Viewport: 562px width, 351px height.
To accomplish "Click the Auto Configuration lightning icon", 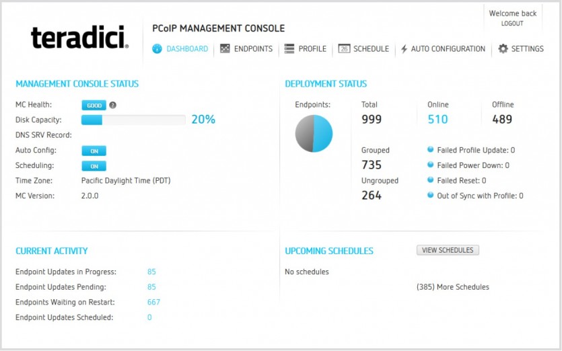I will click(x=404, y=48).
